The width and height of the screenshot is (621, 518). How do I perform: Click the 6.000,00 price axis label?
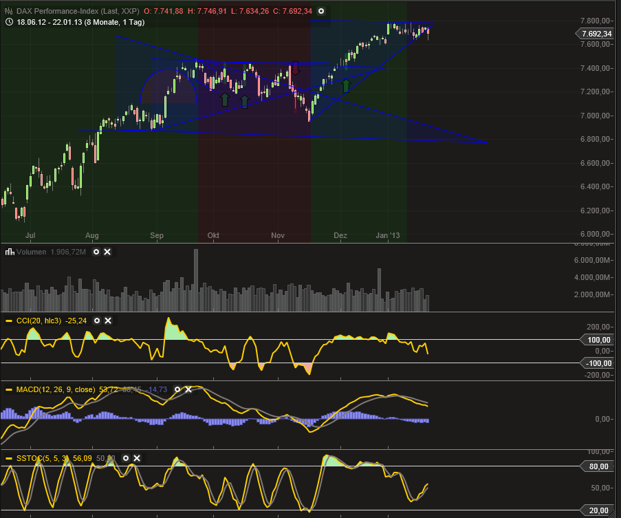(x=595, y=234)
